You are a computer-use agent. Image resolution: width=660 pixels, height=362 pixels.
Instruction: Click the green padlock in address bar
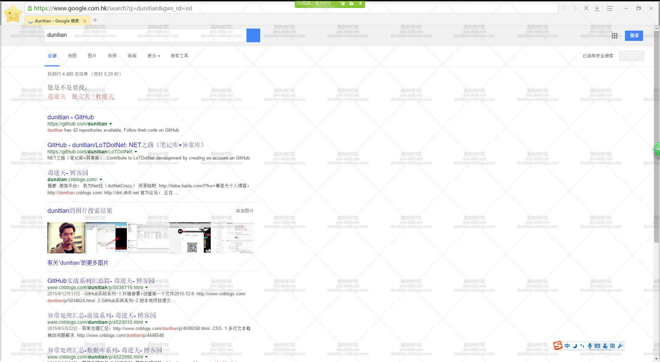point(30,8)
